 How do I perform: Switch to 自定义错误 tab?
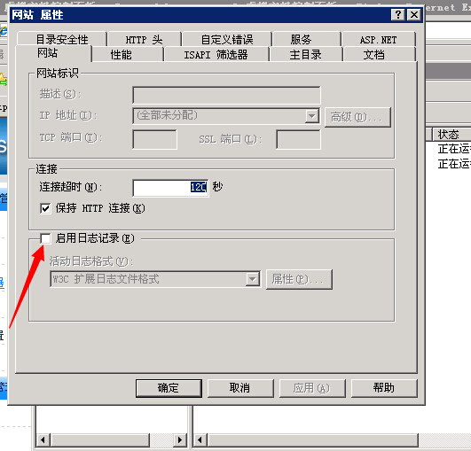coord(227,39)
